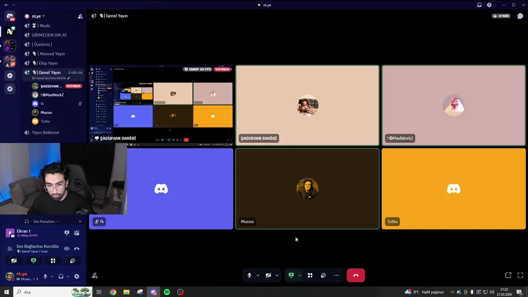
Task: Open noise suppression waveform icon
Action: pos(67,249)
